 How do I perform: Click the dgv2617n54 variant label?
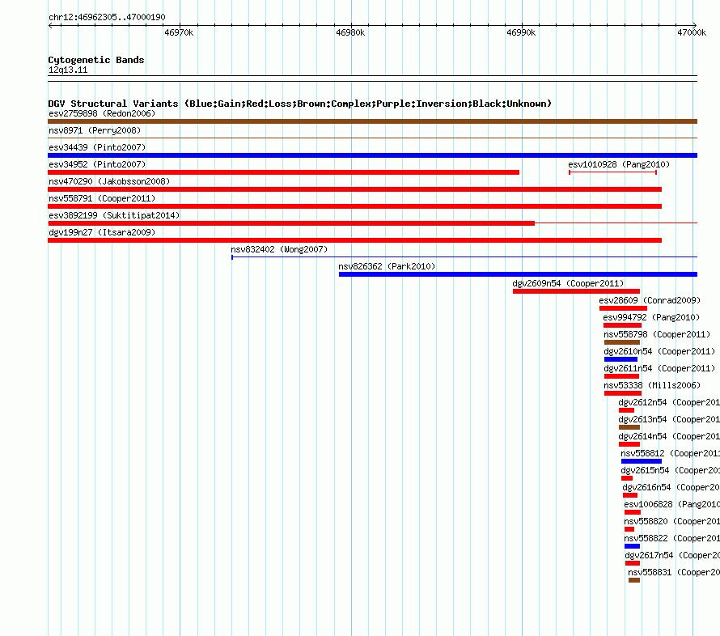click(672, 555)
